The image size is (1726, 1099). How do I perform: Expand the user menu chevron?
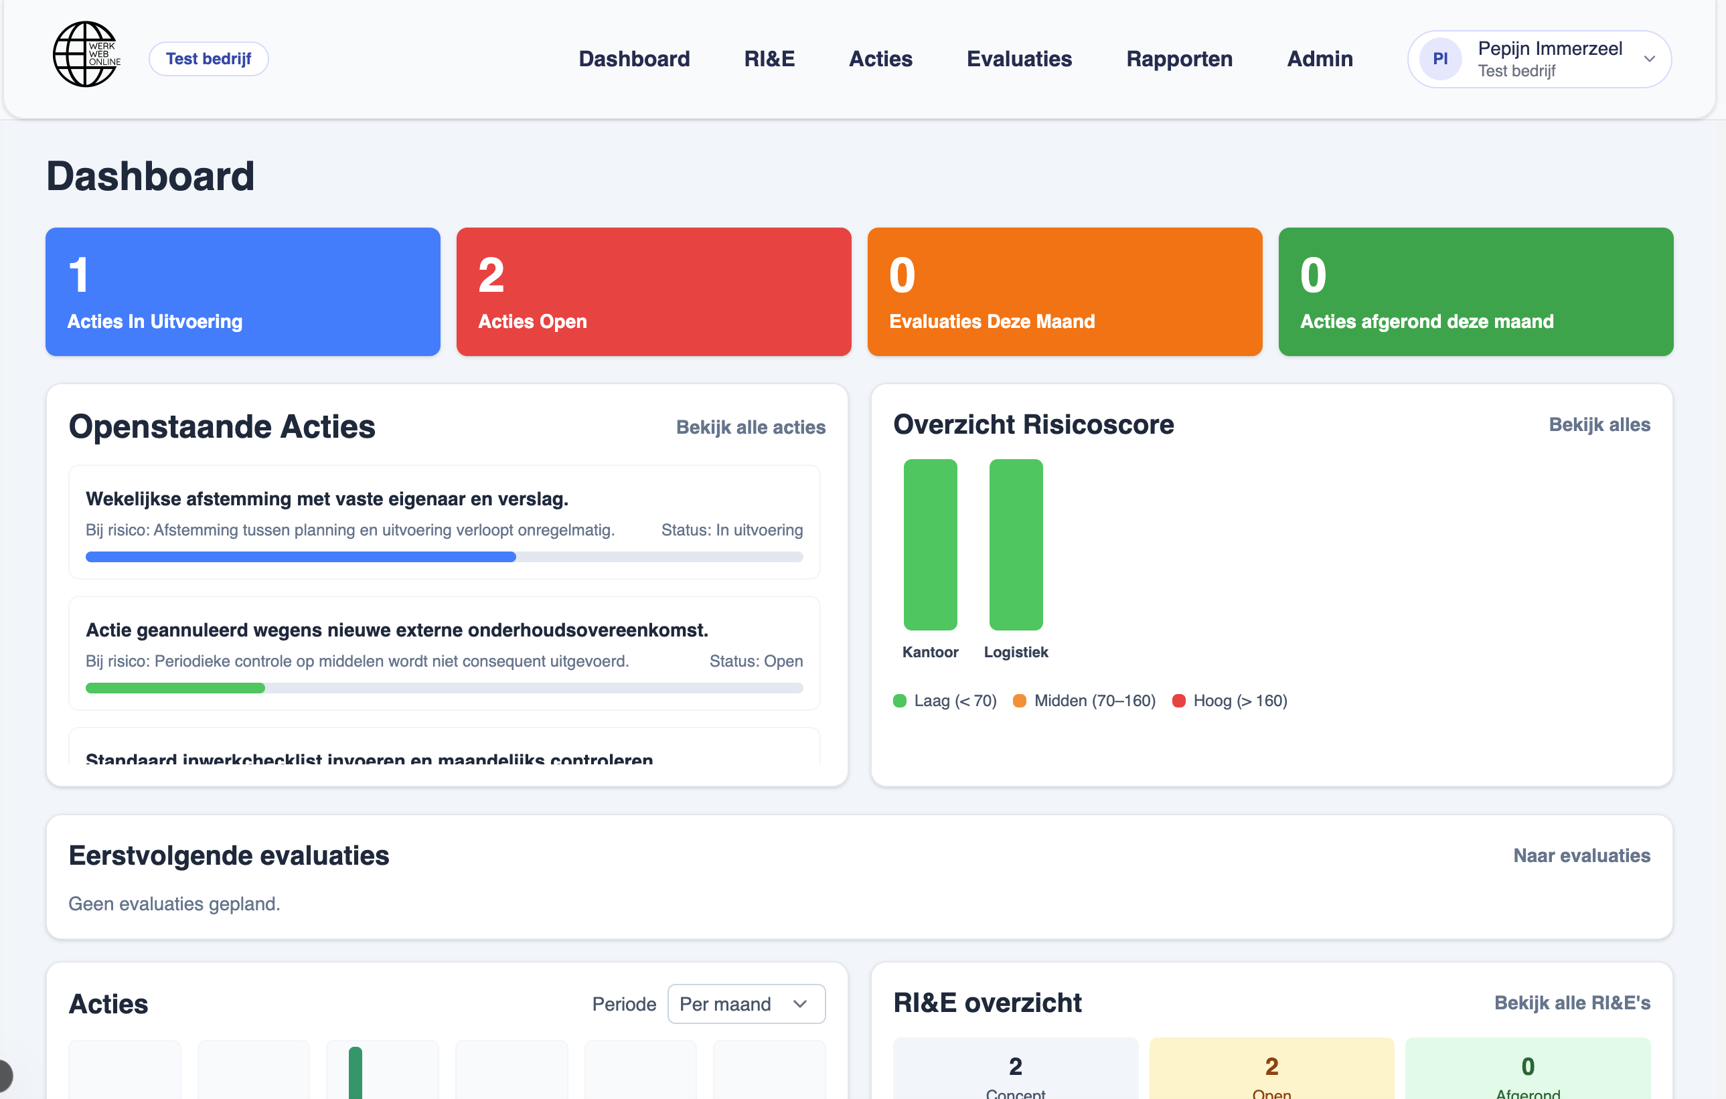click(x=1649, y=59)
